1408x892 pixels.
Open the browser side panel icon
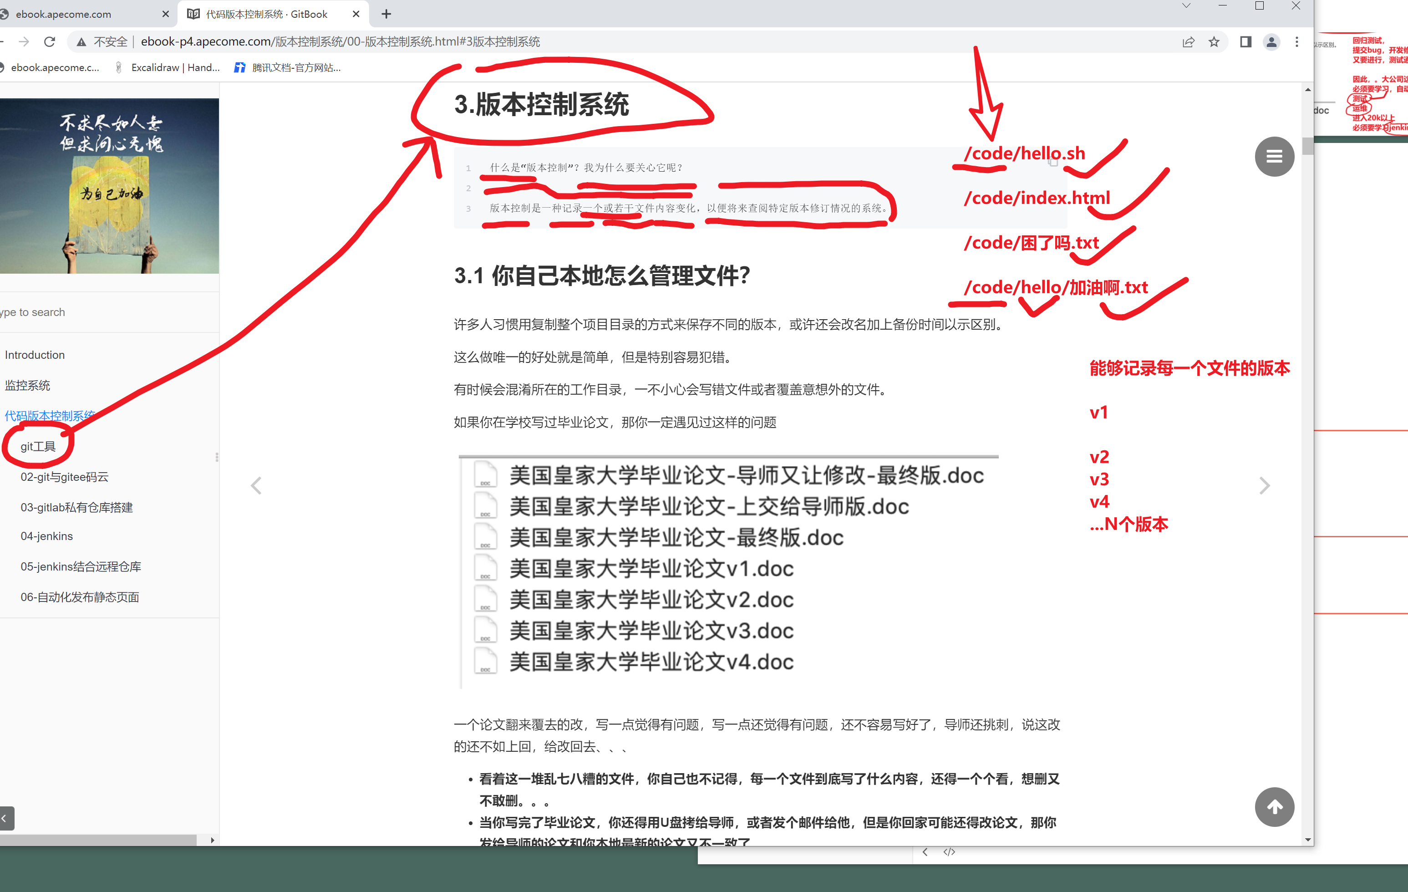click(x=1245, y=41)
